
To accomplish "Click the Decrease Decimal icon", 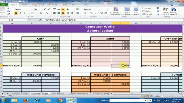I will (106, 13).
